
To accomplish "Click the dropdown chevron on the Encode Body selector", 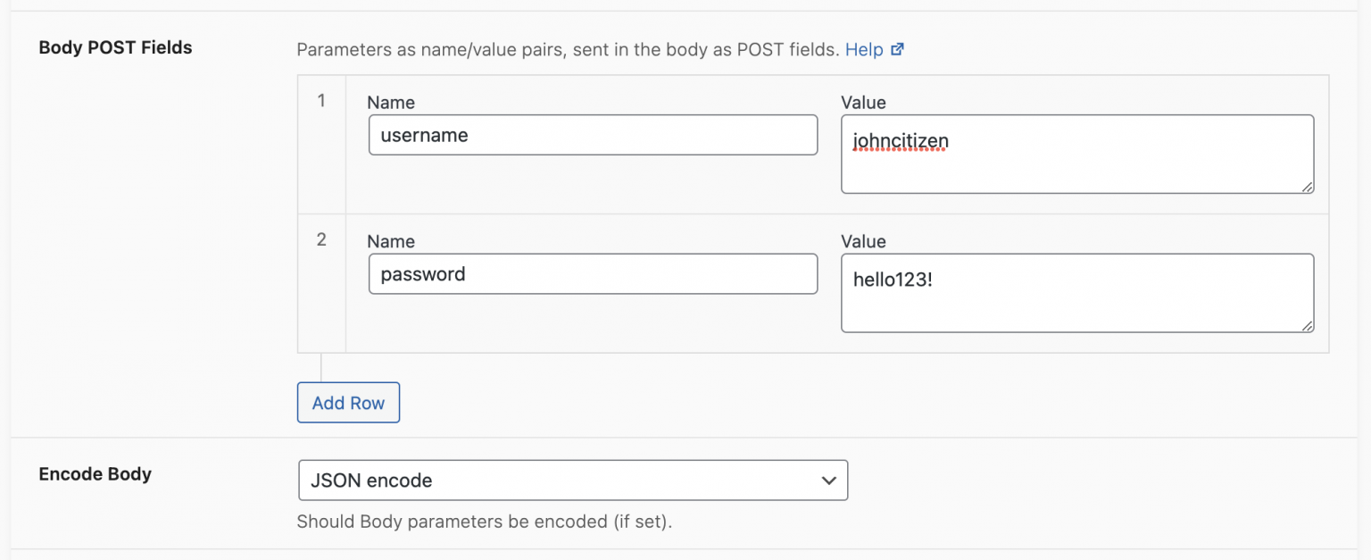I will click(x=830, y=481).
